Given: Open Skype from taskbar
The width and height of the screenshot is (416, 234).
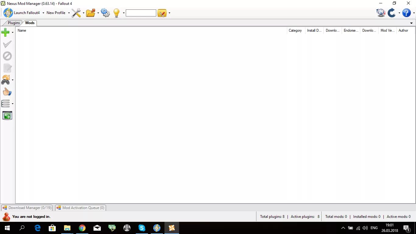Looking at the screenshot, I should coord(142,228).
